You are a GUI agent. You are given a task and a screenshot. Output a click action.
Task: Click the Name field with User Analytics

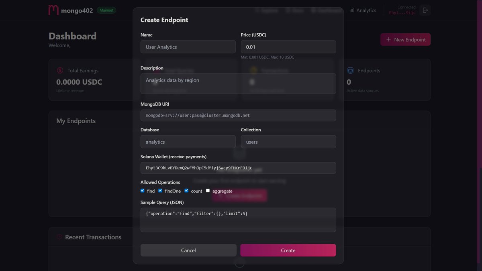(x=188, y=47)
